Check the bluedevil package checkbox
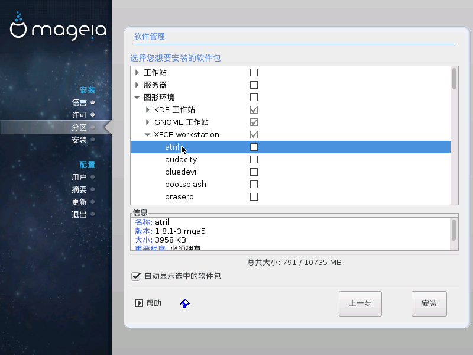This screenshot has width=473, height=355. (x=254, y=172)
